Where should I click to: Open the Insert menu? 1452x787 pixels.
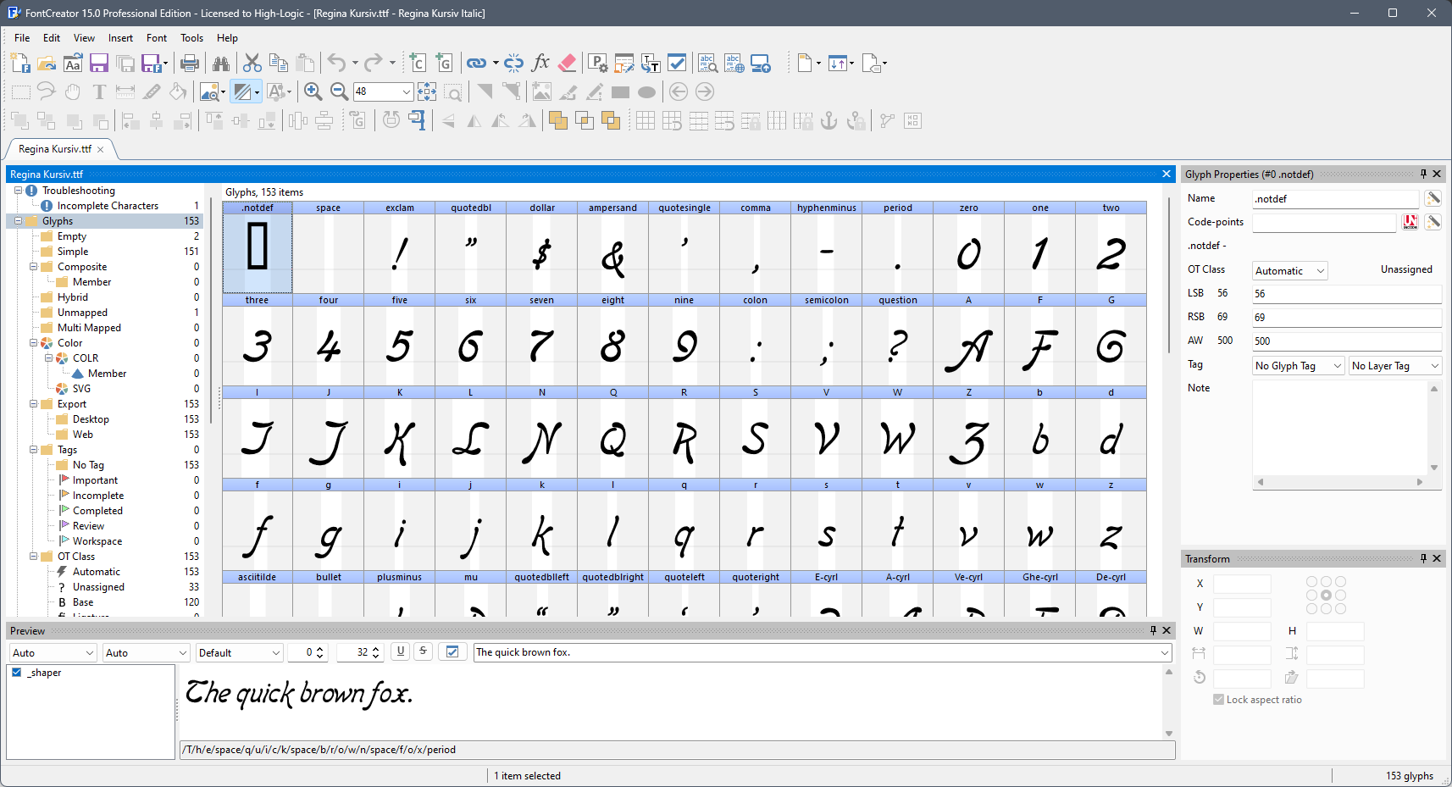[120, 38]
